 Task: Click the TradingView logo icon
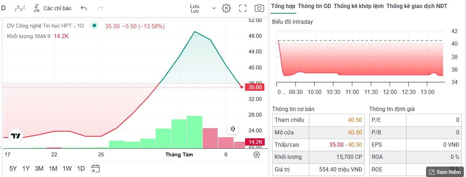click(x=16, y=136)
